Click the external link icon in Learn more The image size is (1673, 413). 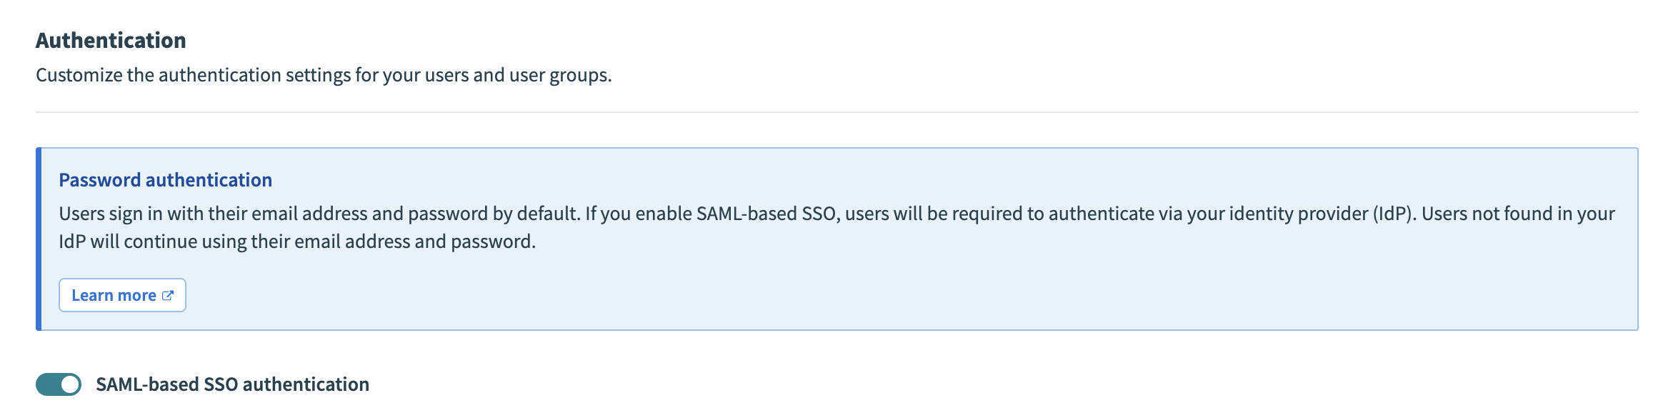169,295
